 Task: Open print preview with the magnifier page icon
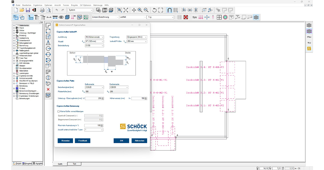coord(49,10)
